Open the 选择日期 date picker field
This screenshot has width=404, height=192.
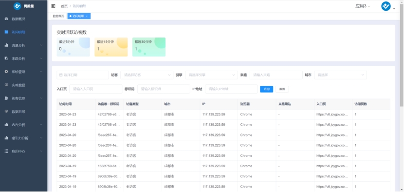[x=83, y=75]
